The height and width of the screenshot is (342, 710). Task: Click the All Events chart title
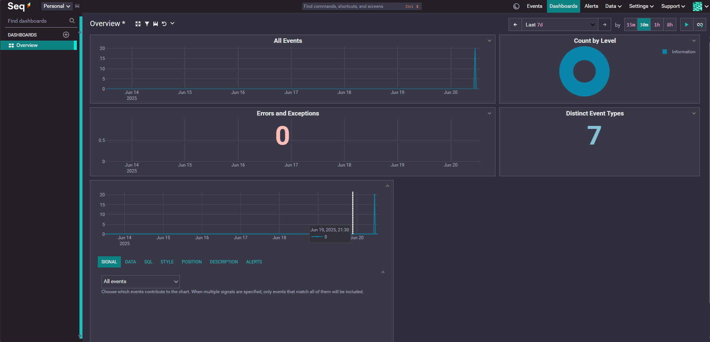[x=288, y=41]
